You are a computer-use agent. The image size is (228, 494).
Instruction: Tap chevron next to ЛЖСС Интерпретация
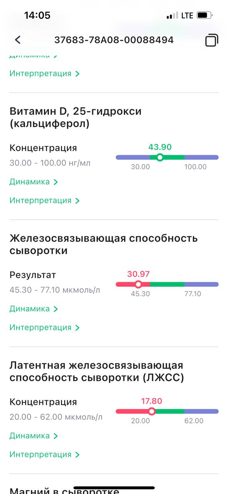77,455
